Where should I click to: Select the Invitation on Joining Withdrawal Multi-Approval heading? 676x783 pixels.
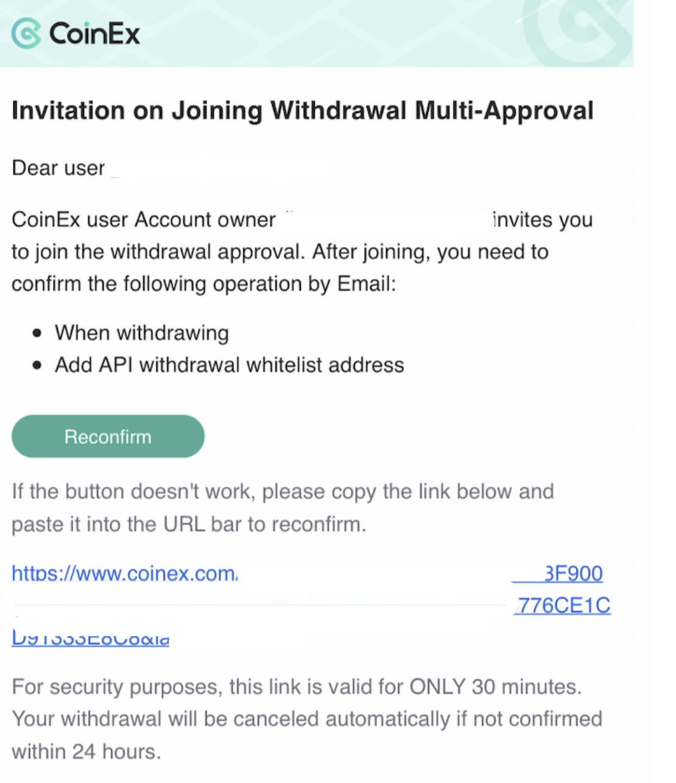(x=303, y=111)
